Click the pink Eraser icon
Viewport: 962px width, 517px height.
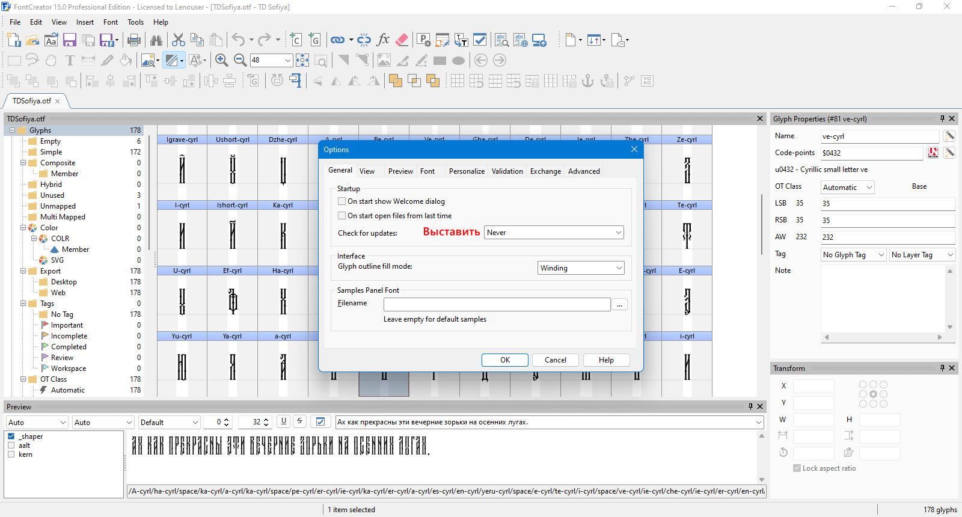tap(402, 40)
